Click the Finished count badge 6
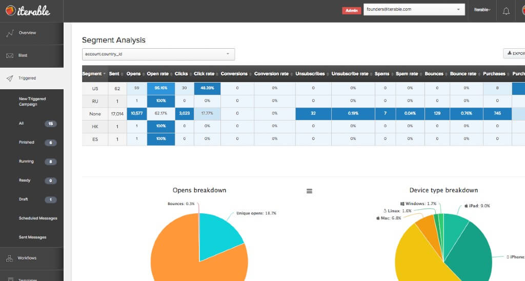This screenshot has width=525, height=281. (x=51, y=143)
